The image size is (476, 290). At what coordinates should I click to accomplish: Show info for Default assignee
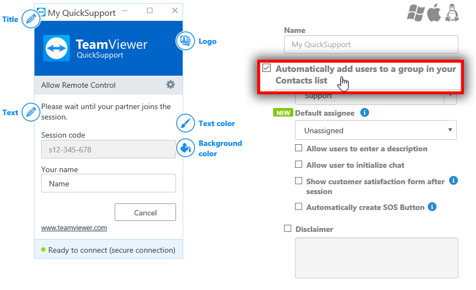[365, 112]
